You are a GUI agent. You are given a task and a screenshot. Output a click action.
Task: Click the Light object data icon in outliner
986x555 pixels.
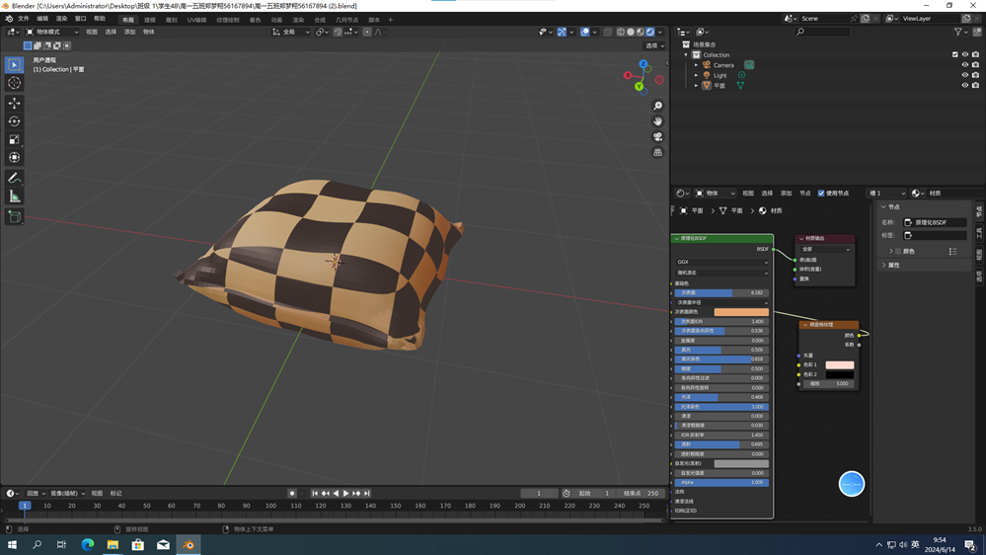[x=741, y=75]
